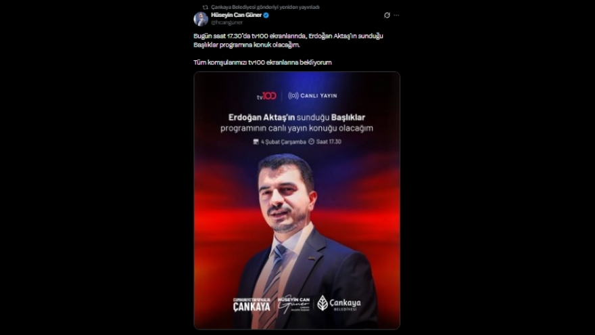Open the attached tv100 announcement image
The image size is (595, 335).
point(297,200)
